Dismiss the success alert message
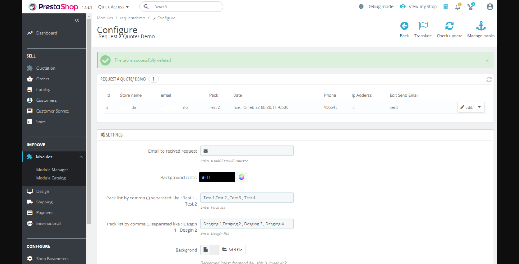 487,61
